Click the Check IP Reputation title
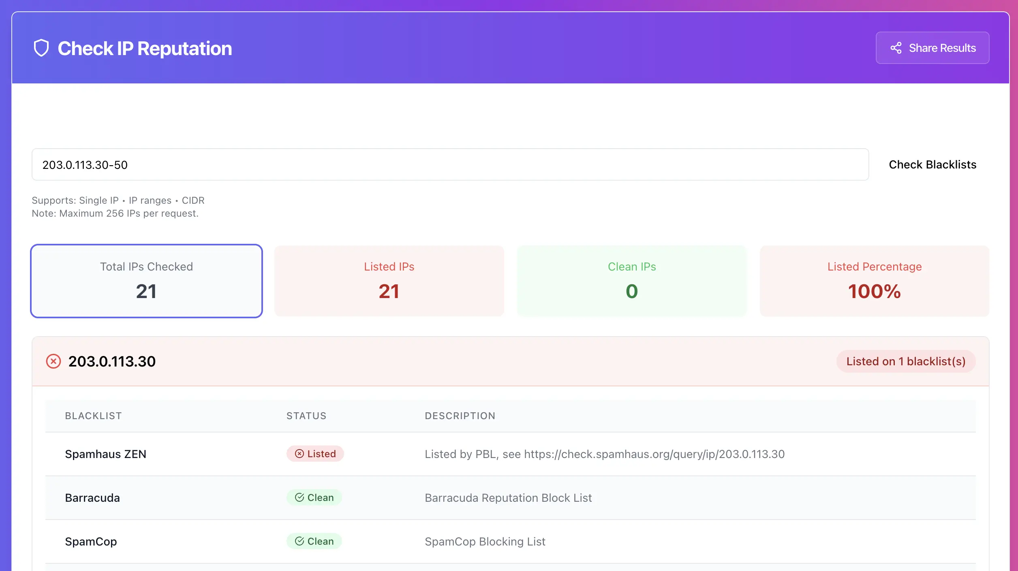1018x571 pixels. (145, 49)
